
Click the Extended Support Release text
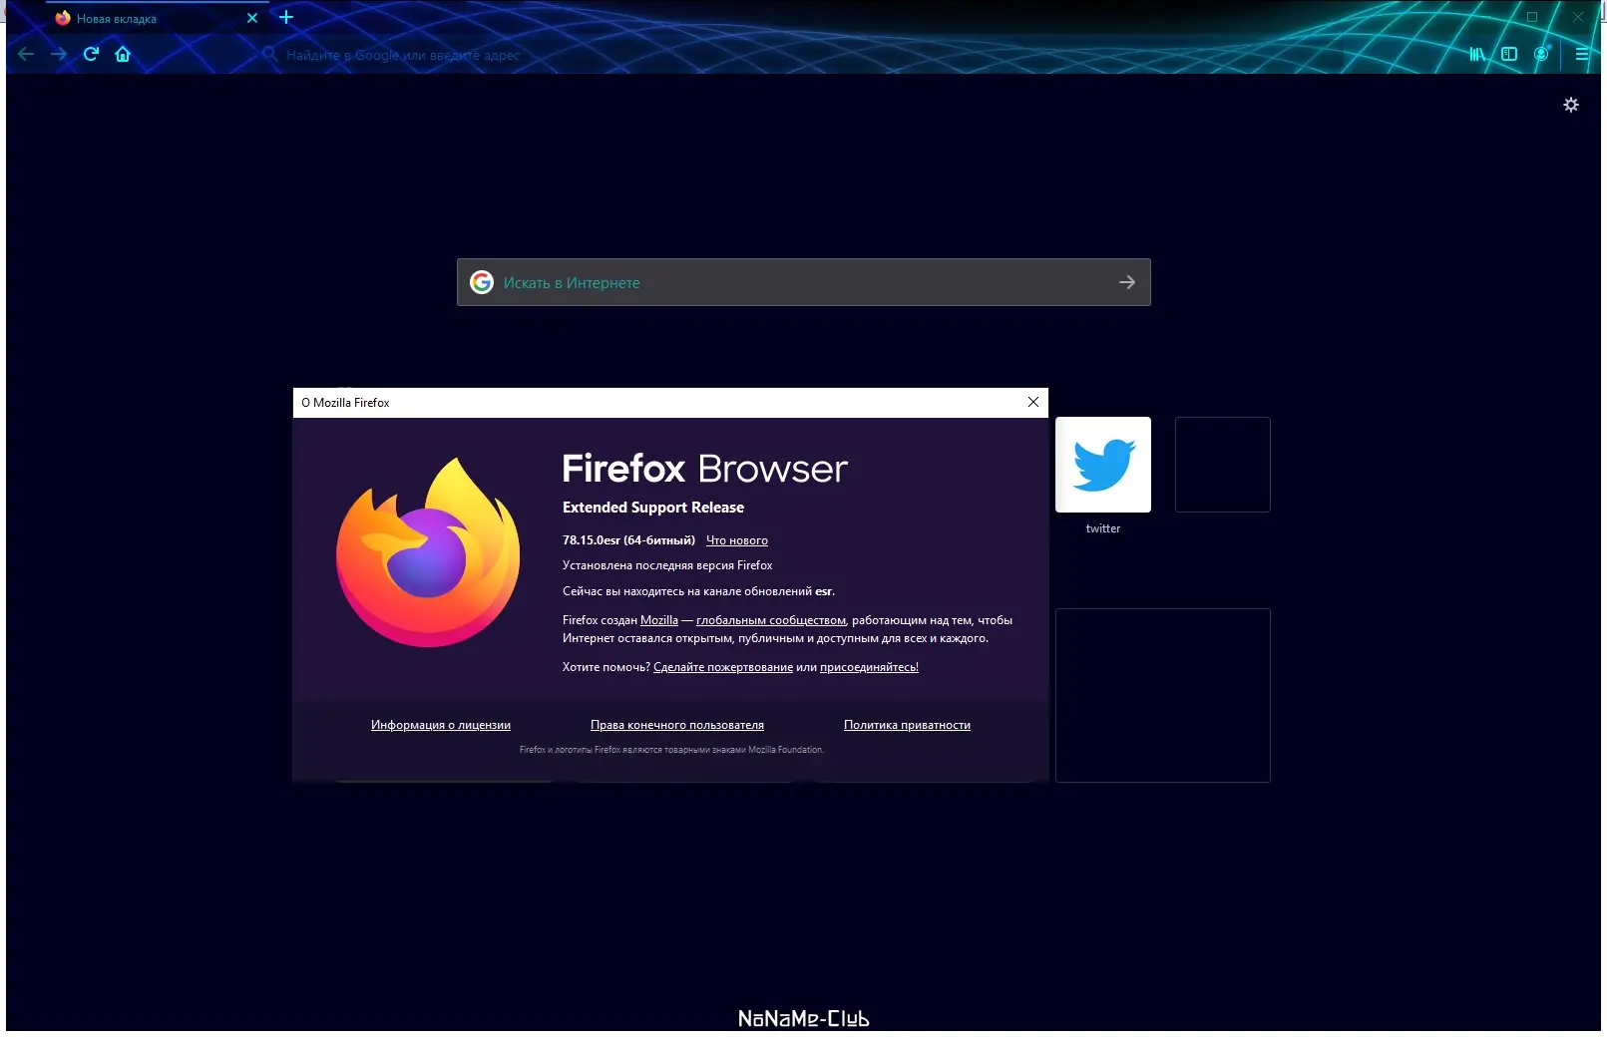point(653,508)
